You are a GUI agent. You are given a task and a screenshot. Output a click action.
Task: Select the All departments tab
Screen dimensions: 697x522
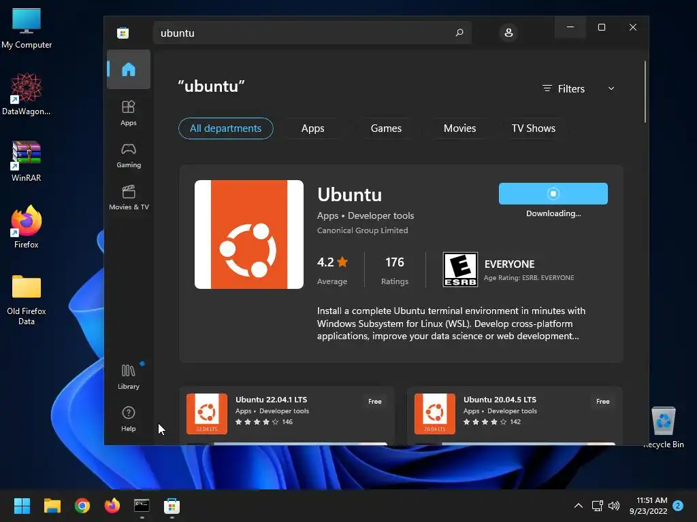point(226,128)
